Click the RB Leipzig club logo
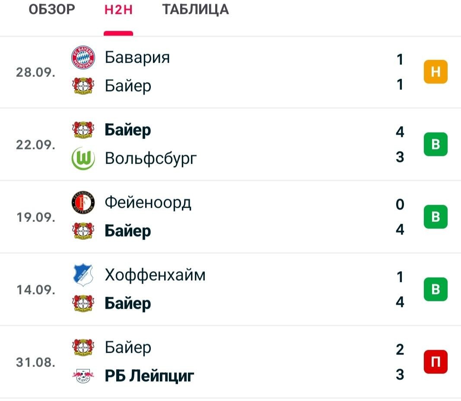Screen dimensions: 461x401 point(83,376)
